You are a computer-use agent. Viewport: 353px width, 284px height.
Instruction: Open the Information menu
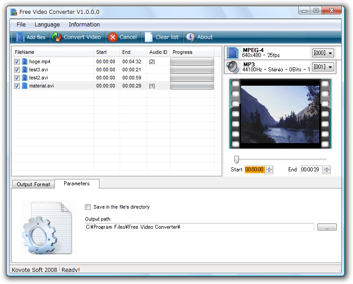84,25
